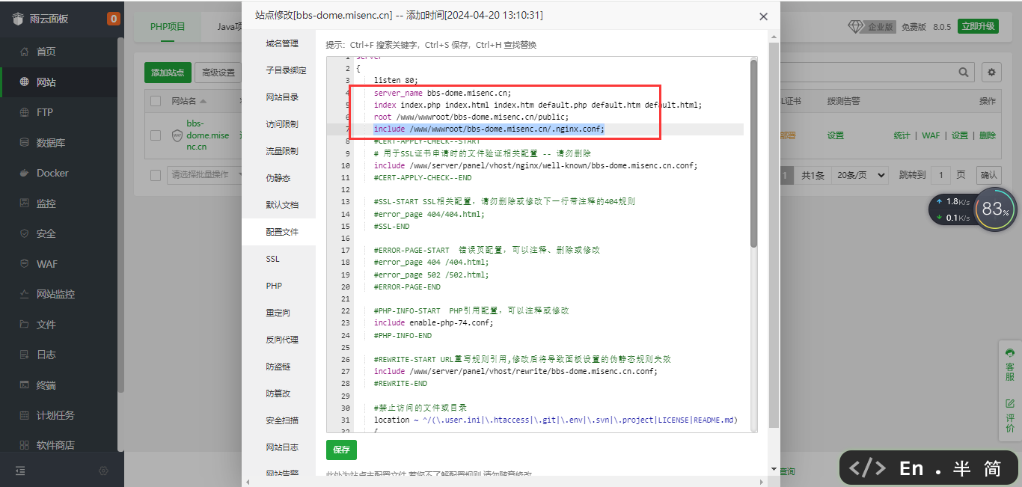
Task: Click the 雨云面板 logo icon
Action: click(x=19, y=19)
